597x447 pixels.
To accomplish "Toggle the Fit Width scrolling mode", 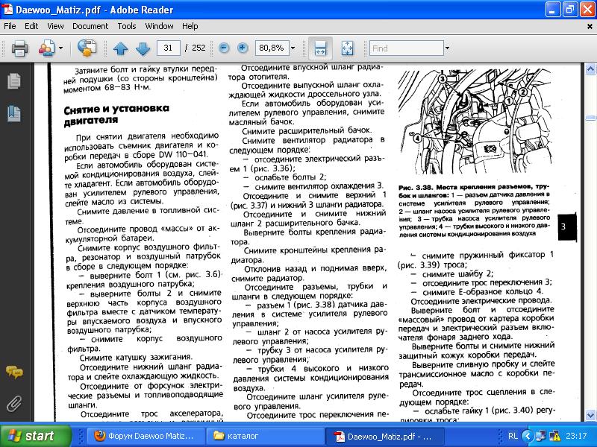I will [320, 48].
